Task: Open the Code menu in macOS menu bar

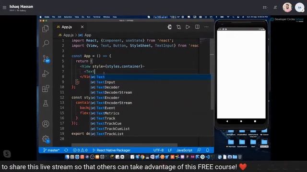Action: click(47, 17)
